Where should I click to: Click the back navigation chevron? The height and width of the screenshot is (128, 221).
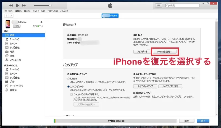pyautogui.click(x=7, y=16)
